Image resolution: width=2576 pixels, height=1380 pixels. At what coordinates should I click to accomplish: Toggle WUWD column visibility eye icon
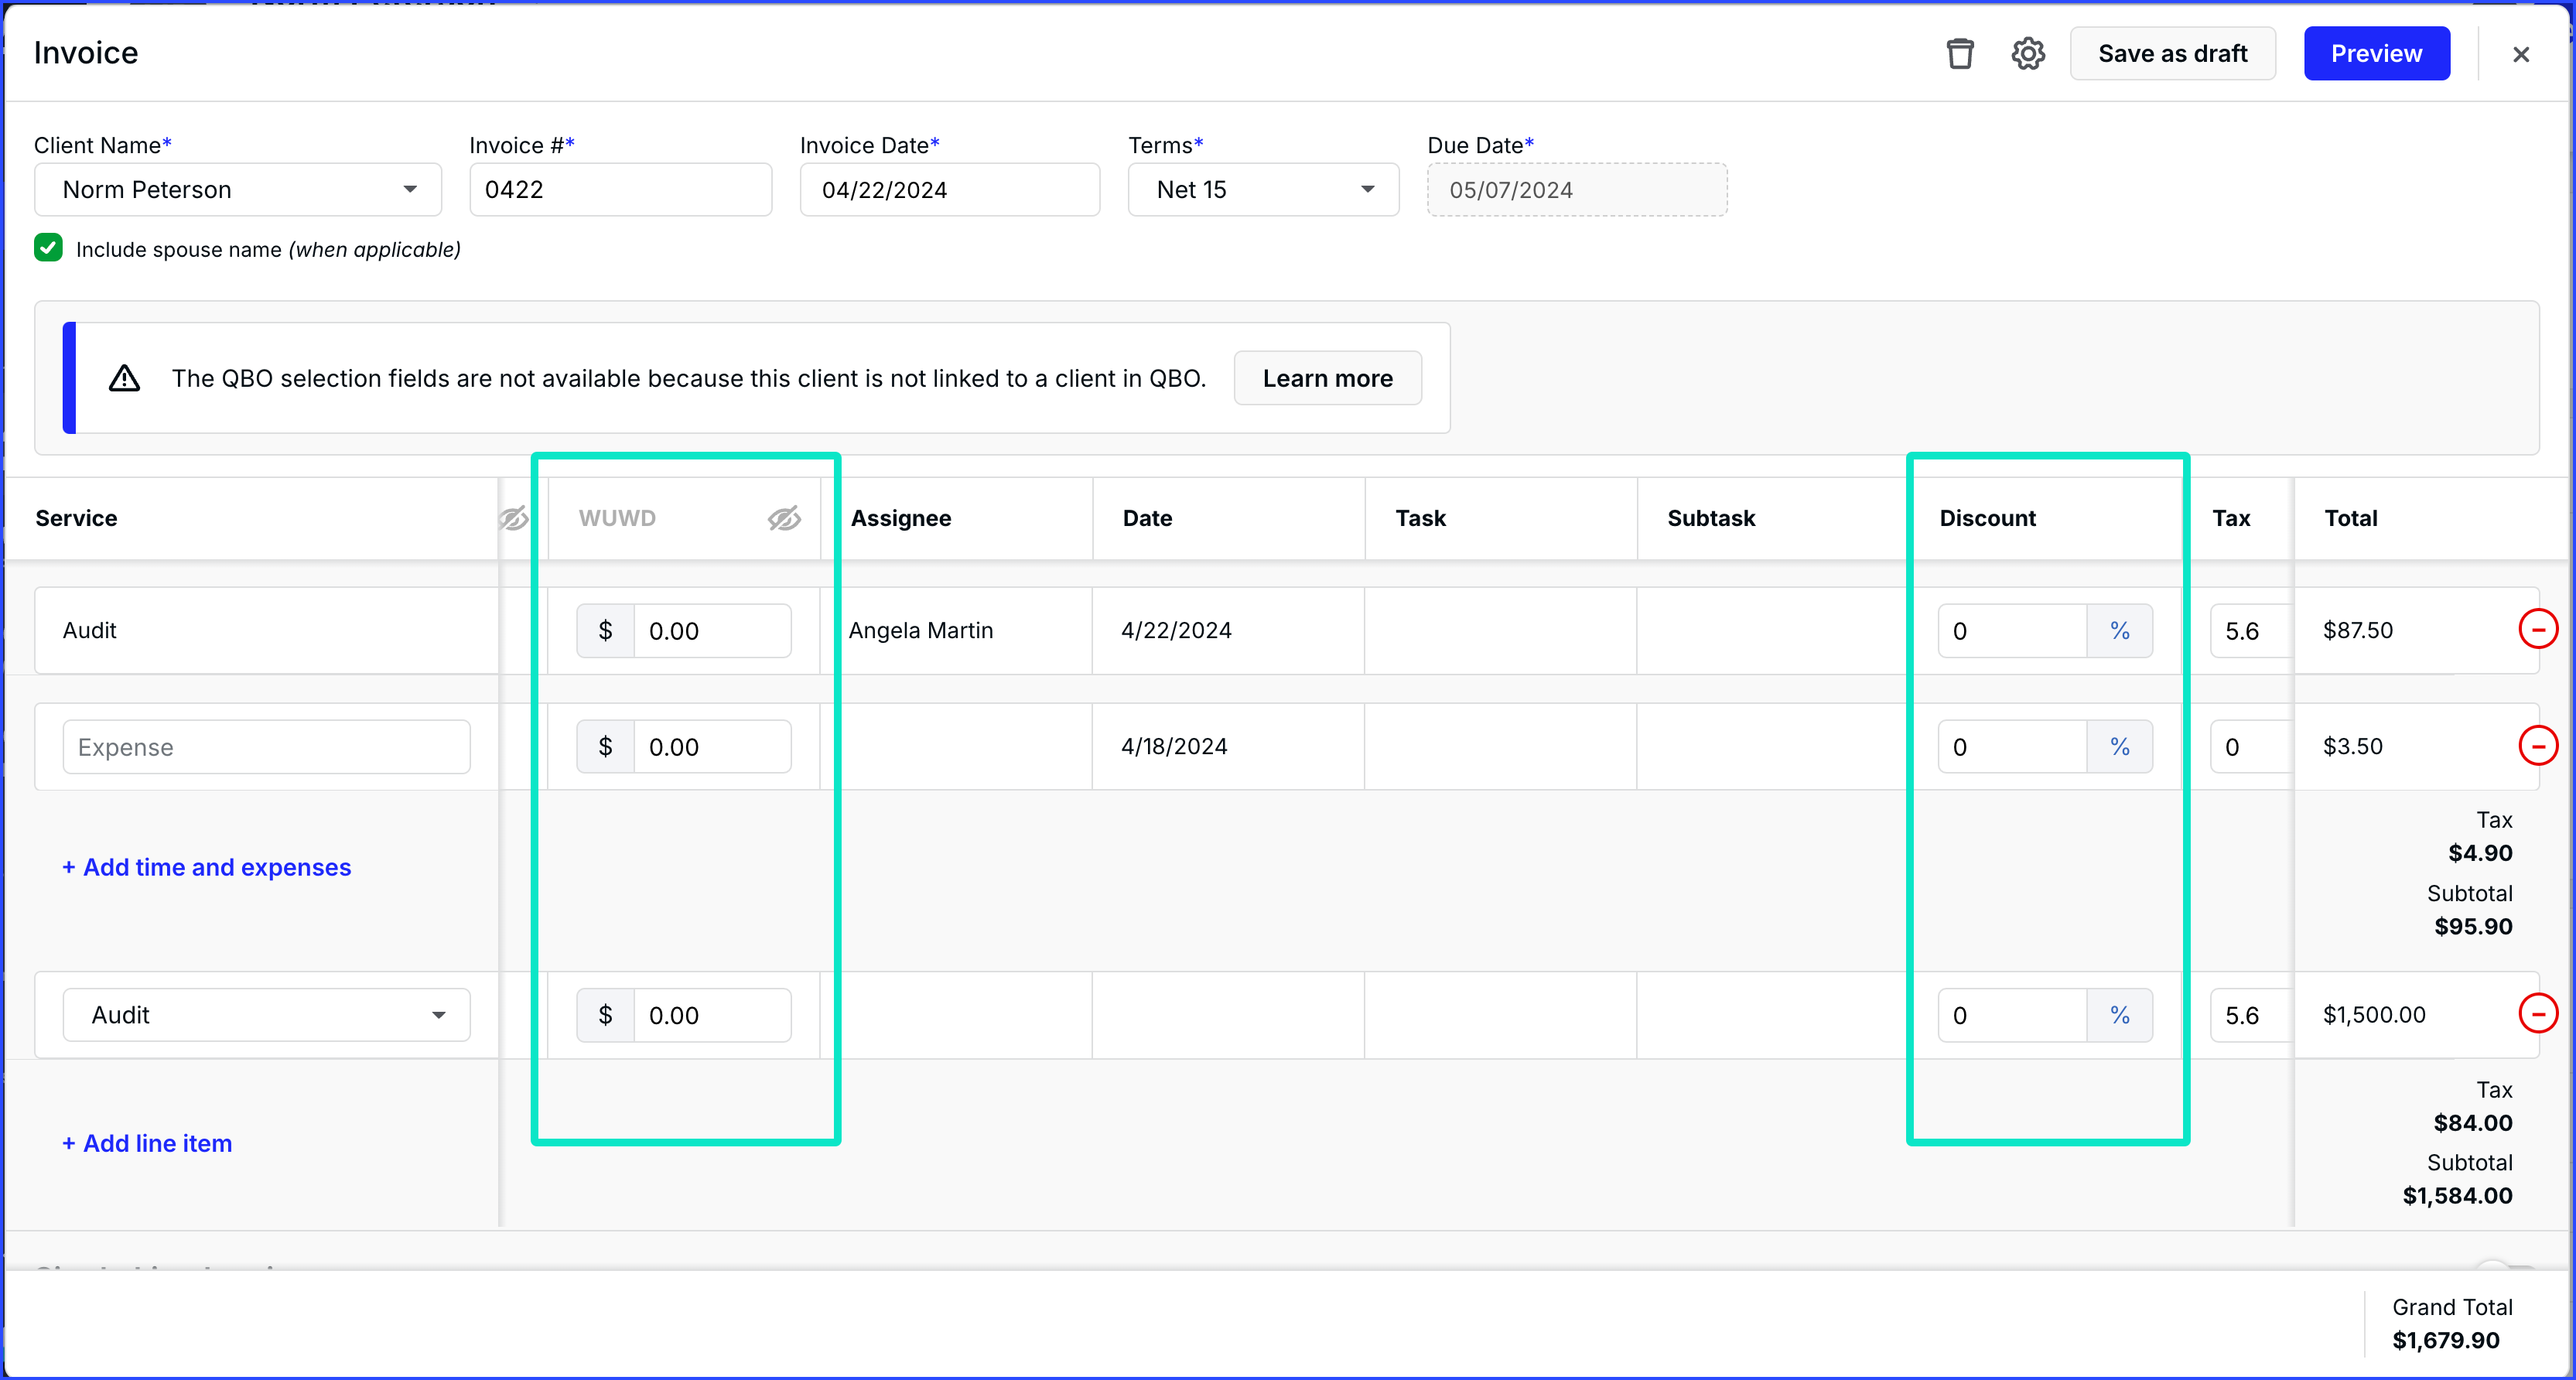click(784, 518)
